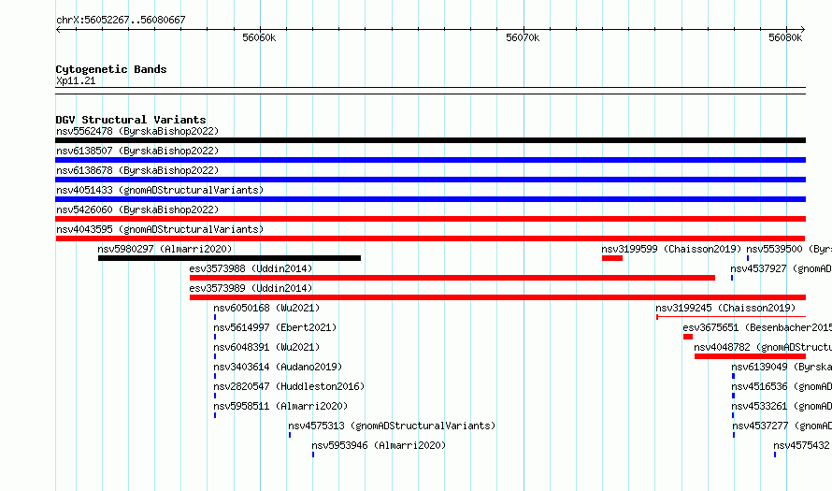Click the esv3573988 red variant bar

tap(452, 278)
